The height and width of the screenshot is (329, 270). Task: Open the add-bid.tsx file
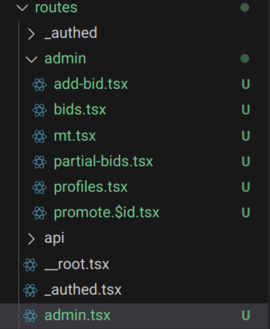pos(91,84)
